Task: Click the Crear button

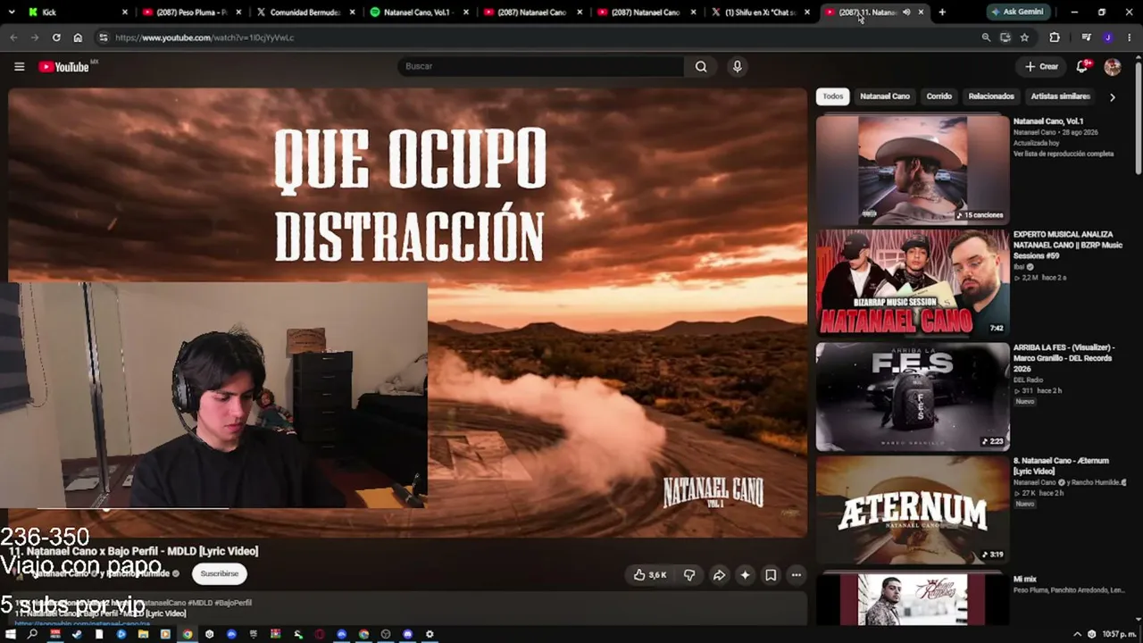Action: [x=1041, y=66]
